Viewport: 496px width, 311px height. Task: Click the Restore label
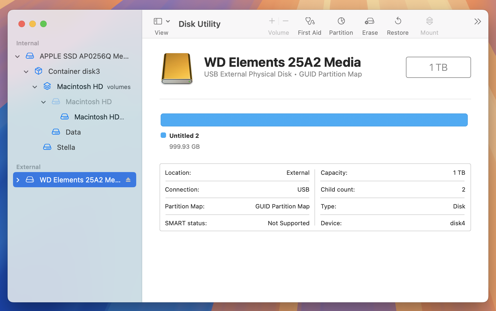tap(398, 33)
